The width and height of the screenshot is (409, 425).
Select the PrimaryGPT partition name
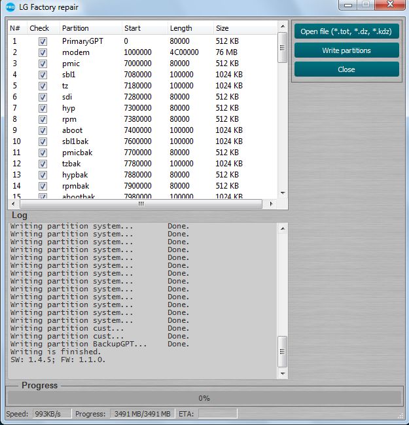tap(82, 41)
